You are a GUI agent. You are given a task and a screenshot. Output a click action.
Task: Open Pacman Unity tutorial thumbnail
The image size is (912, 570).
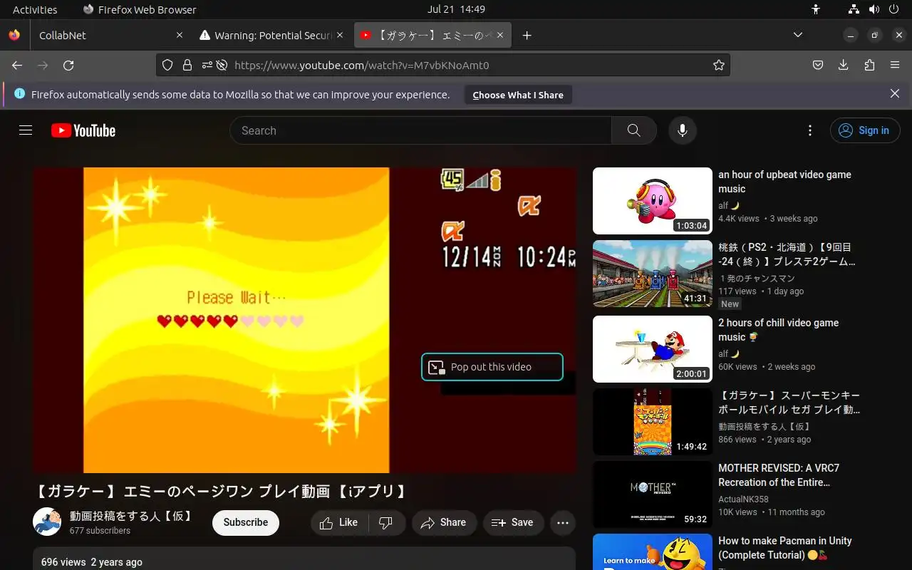[653, 552]
